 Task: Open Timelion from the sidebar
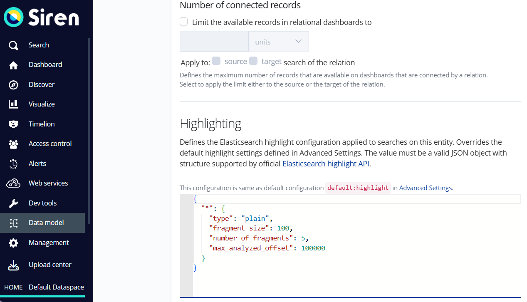(x=42, y=124)
